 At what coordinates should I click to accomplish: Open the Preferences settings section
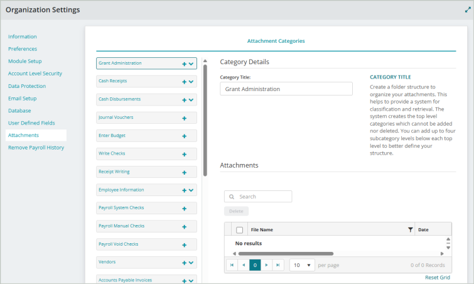tap(23, 49)
